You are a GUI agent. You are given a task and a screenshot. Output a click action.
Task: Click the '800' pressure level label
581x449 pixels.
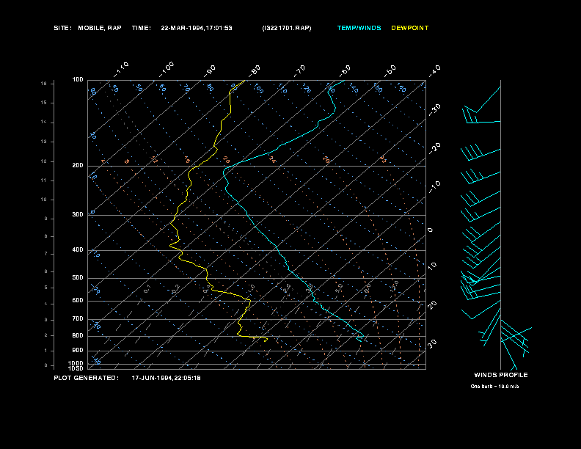78,335
